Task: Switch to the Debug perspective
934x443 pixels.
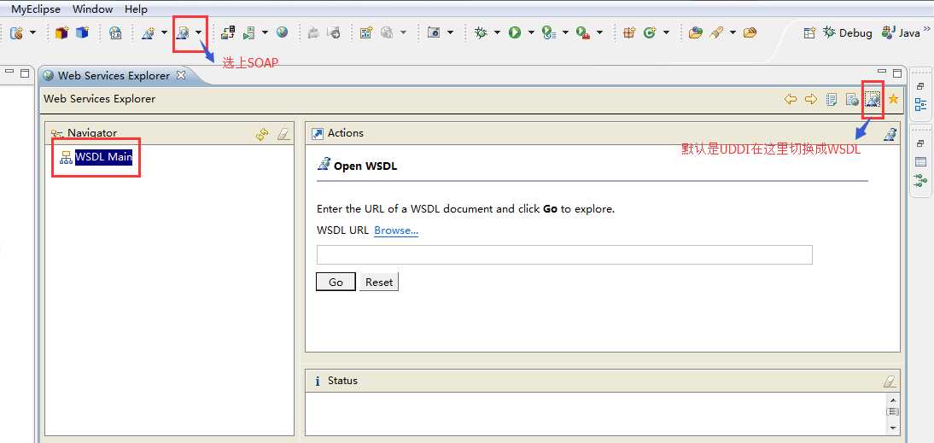Action: pos(847,32)
